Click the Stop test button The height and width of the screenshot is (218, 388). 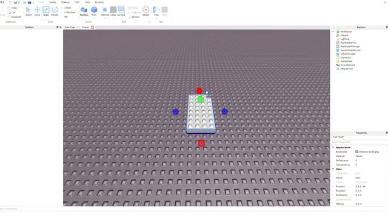(x=164, y=12)
